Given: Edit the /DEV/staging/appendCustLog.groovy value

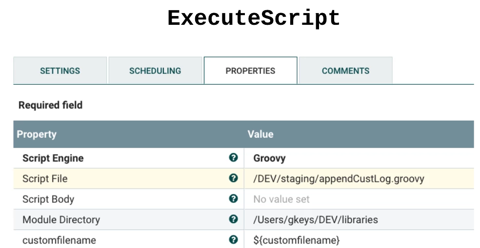Looking at the screenshot, I should click(339, 178).
